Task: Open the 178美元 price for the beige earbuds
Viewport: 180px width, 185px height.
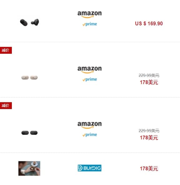Action: tap(149, 82)
